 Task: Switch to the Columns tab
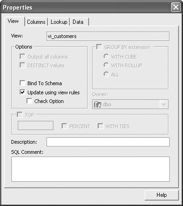point(36,22)
